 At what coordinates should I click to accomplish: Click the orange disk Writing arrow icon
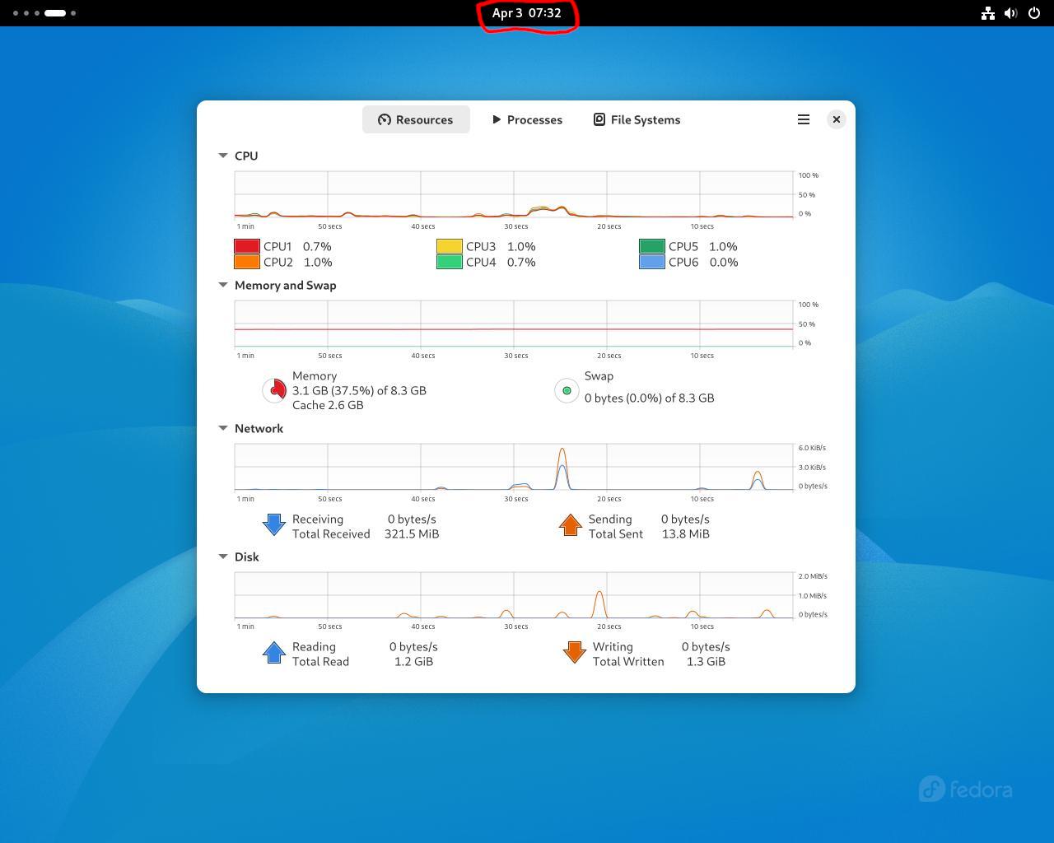(575, 652)
